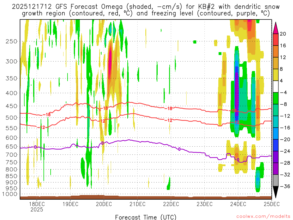Click the 850 pressure level label
Screen dimensions: 293x220
coord(11,176)
